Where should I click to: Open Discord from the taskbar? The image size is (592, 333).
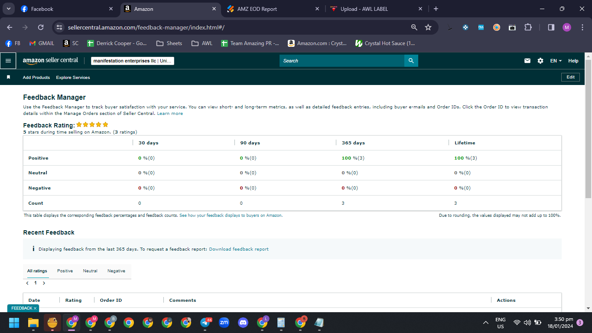point(243,323)
